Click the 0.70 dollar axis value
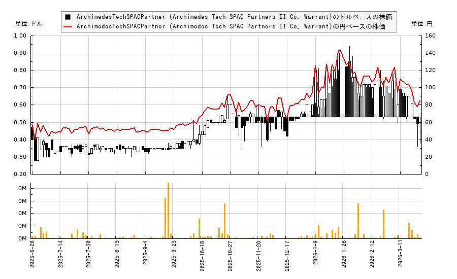 pyautogui.click(x=20, y=87)
